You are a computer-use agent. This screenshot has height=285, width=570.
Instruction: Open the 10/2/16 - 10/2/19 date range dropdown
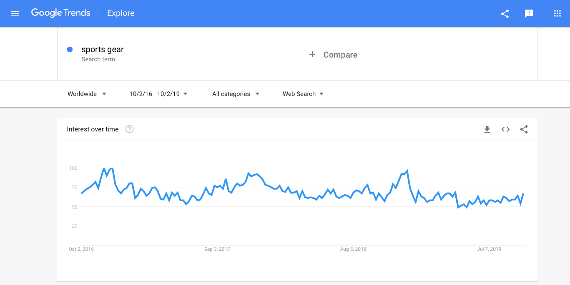(158, 94)
